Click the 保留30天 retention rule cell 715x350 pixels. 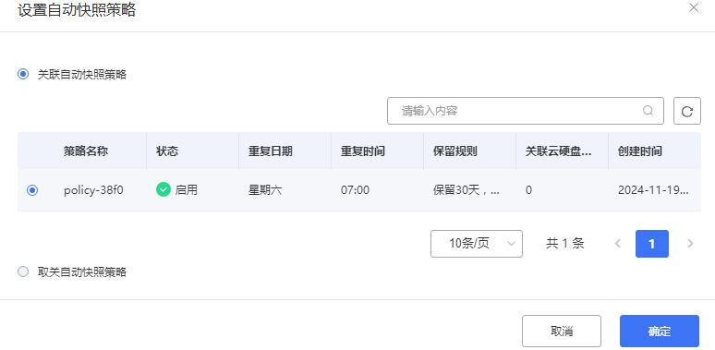(x=466, y=190)
